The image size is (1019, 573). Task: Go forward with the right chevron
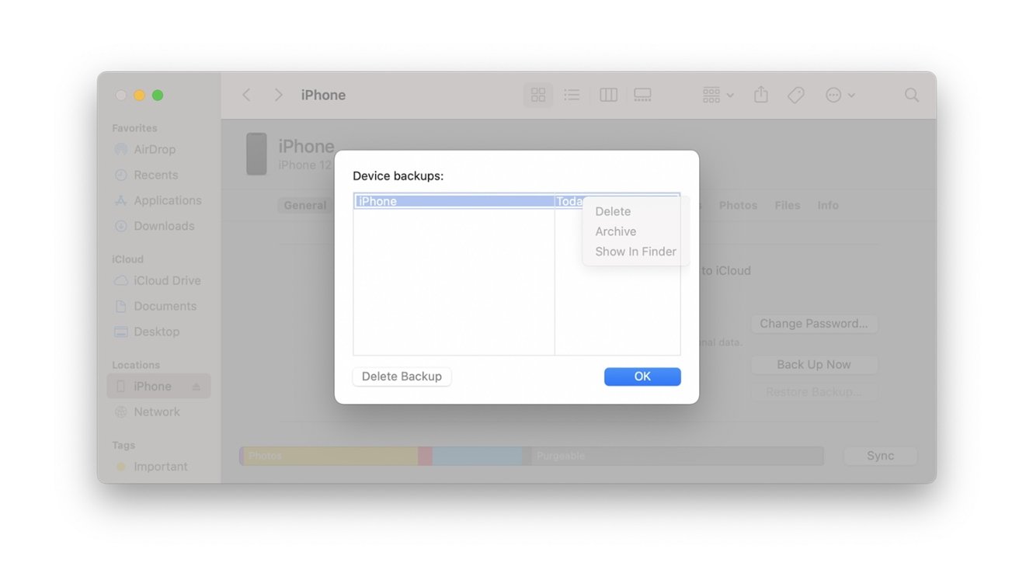click(x=278, y=95)
